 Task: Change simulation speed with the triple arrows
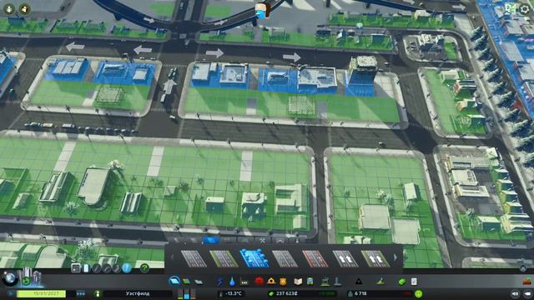pos(81,293)
